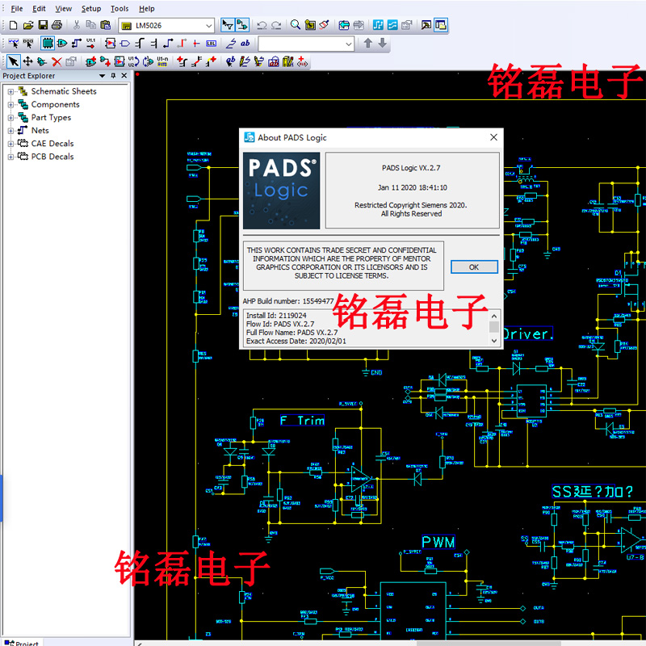The width and height of the screenshot is (646, 646).
Task: Paste from clipboard toolbar icon
Action: [x=106, y=26]
